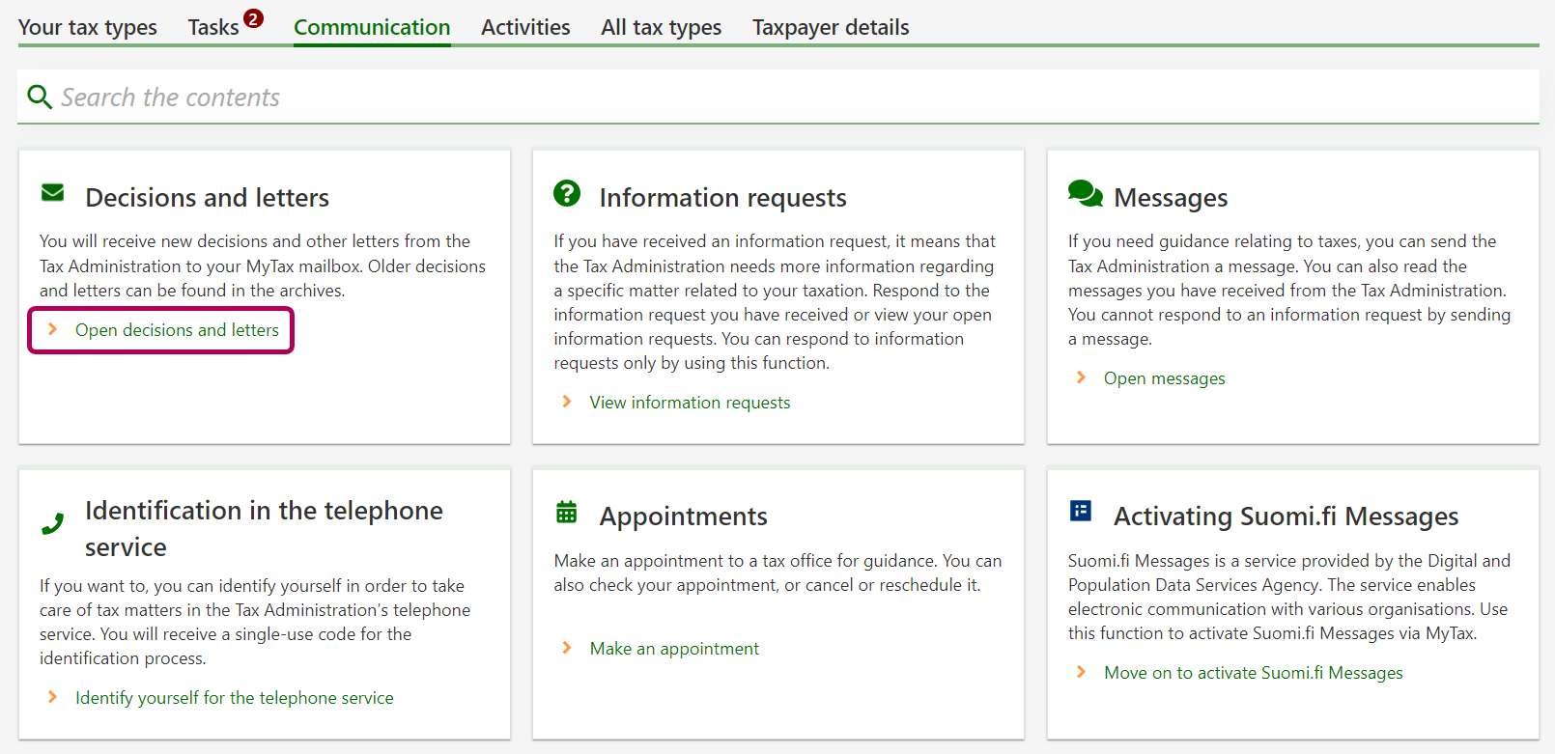
Task: Open the Your tax types tab
Action: point(88,27)
